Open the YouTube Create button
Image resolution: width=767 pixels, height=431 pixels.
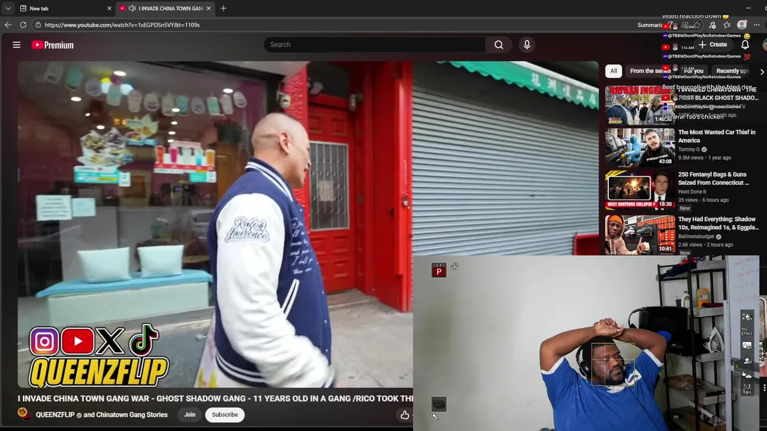[712, 45]
